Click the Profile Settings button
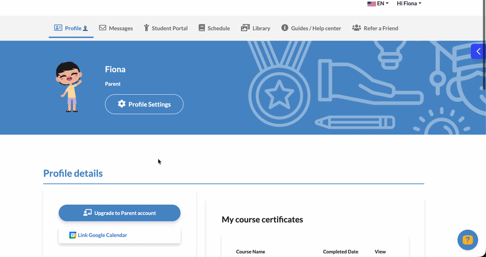The width and height of the screenshot is (486, 257). (x=144, y=104)
